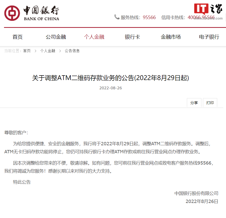Click the publish date 2022-08-26 under the title
This screenshot has height=218, width=226.
pos(111,88)
